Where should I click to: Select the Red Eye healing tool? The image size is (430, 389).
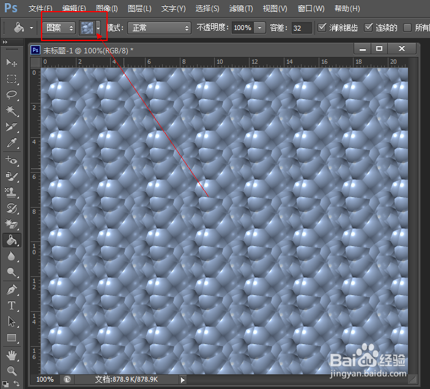12,160
